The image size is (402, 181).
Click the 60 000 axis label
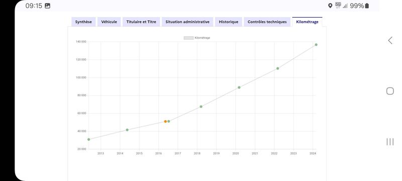(x=81, y=113)
